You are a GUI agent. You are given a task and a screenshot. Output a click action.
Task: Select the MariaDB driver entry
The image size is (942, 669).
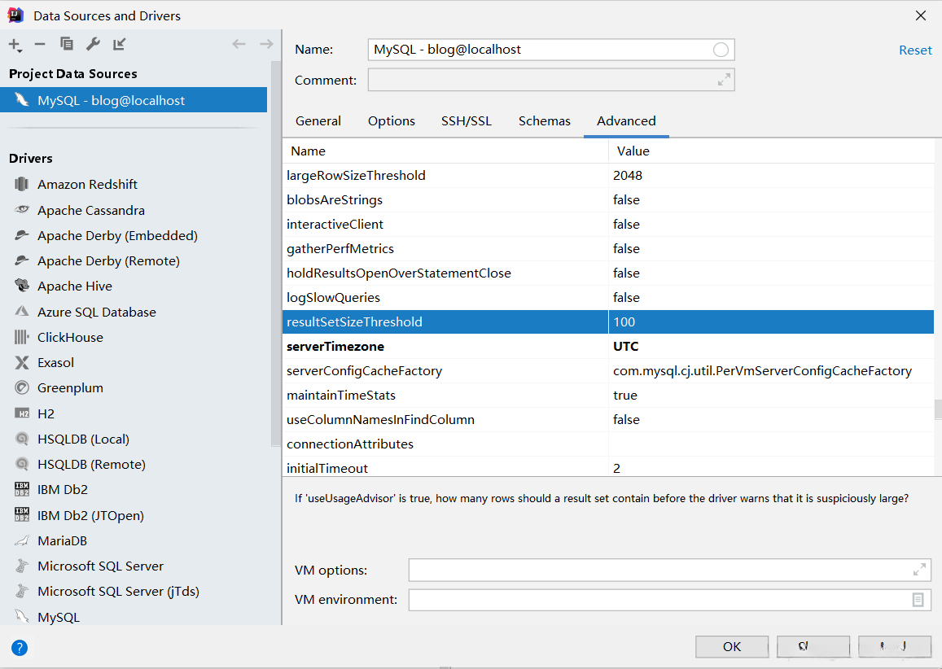click(x=62, y=540)
